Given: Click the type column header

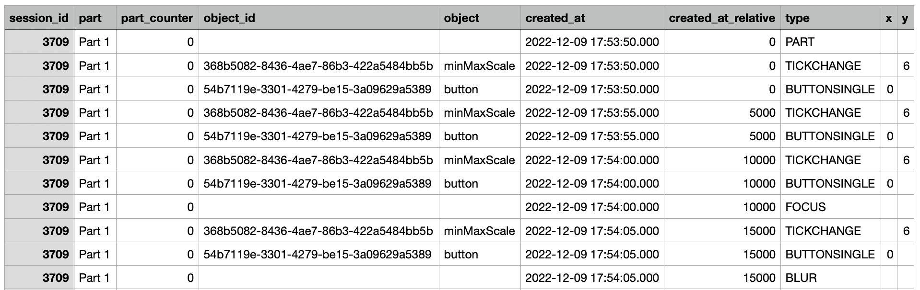Looking at the screenshot, I should click(x=831, y=18).
